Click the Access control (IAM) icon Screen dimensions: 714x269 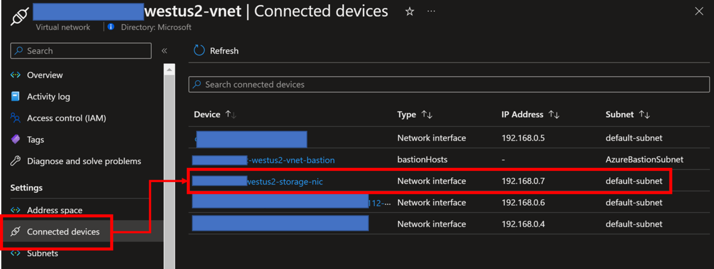click(x=15, y=118)
